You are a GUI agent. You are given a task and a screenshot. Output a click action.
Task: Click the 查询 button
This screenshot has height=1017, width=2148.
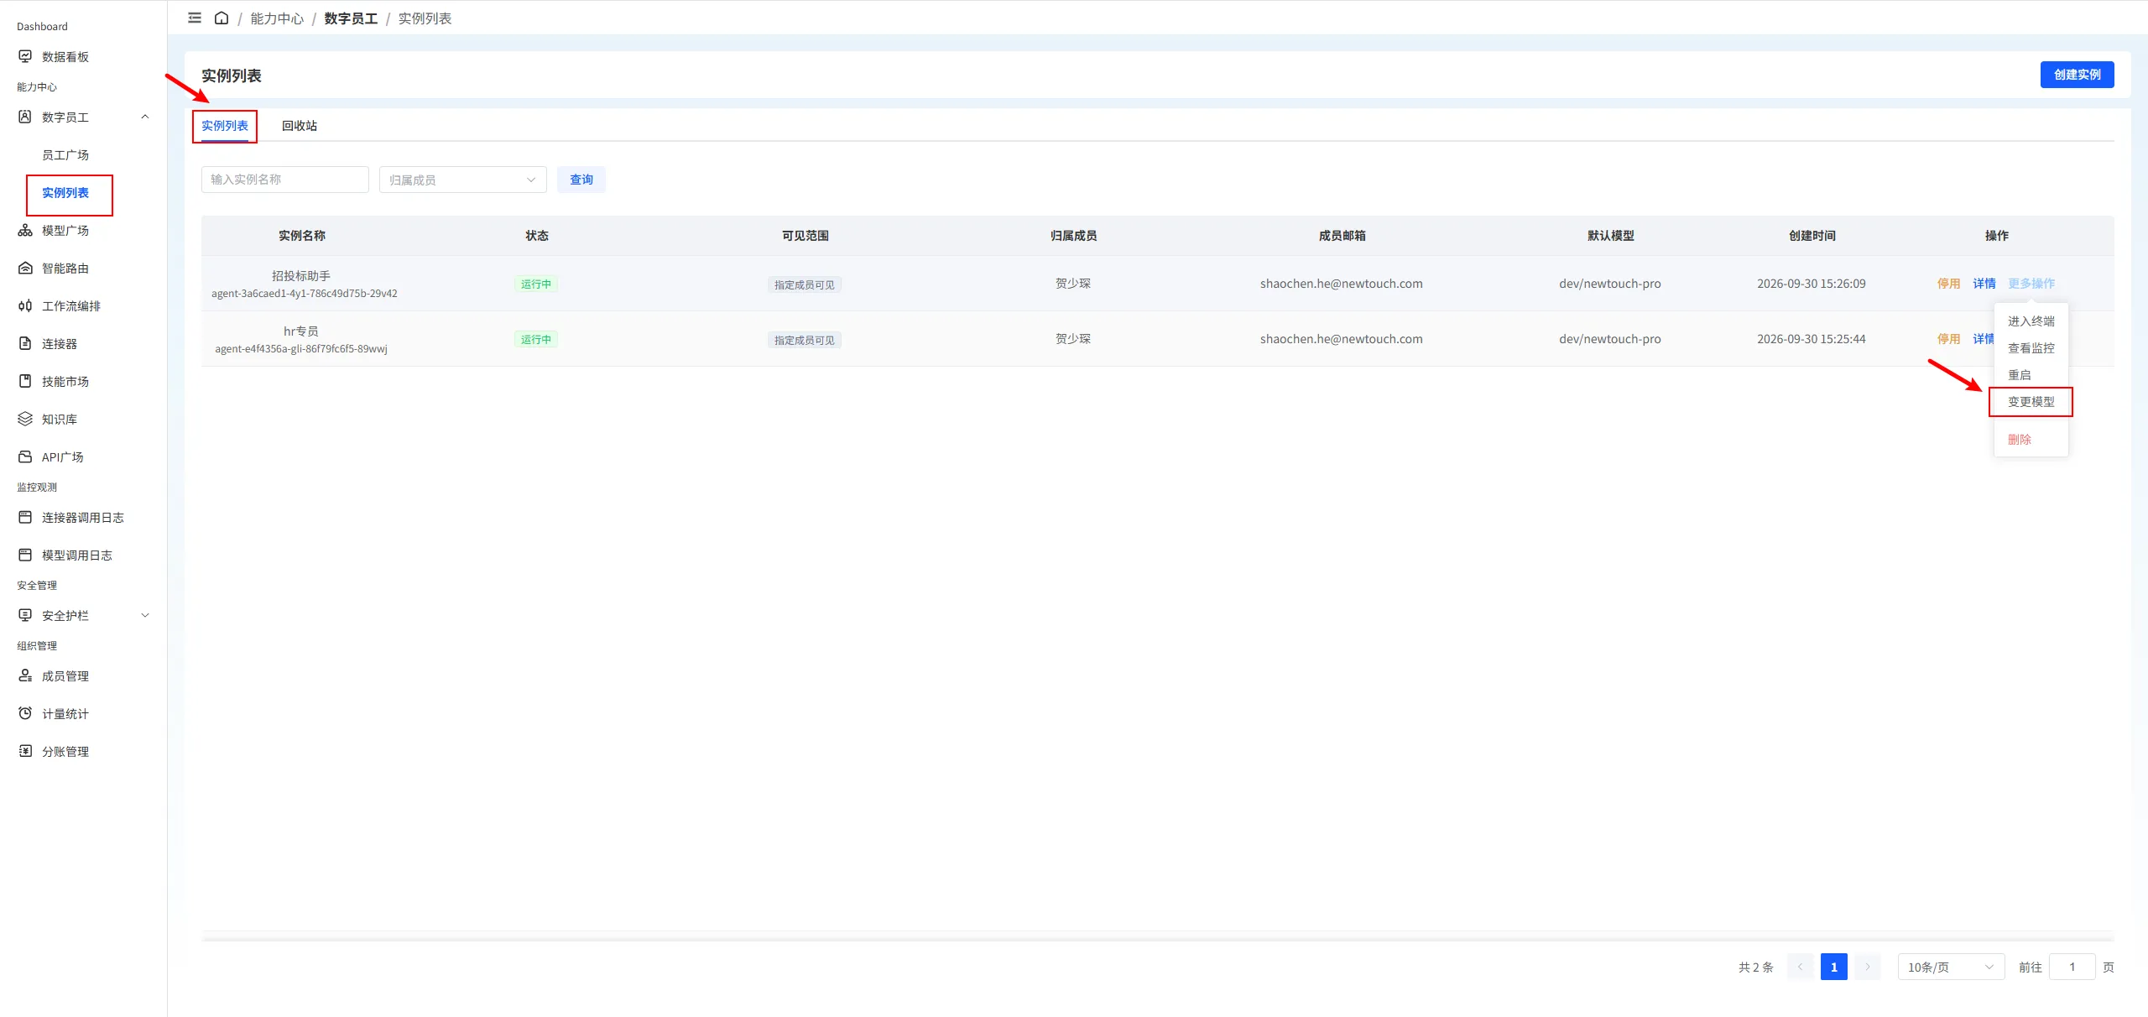581,180
